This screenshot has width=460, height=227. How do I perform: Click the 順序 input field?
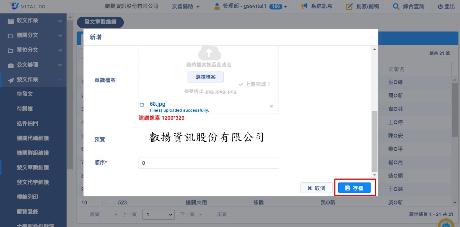[x=209, y=163]
